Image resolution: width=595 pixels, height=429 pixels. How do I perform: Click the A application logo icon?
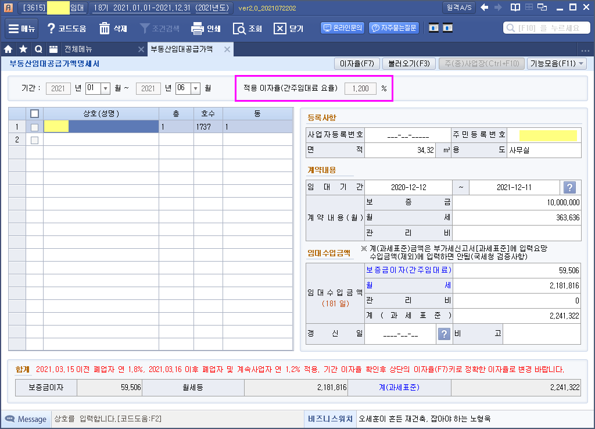point(8,7)
